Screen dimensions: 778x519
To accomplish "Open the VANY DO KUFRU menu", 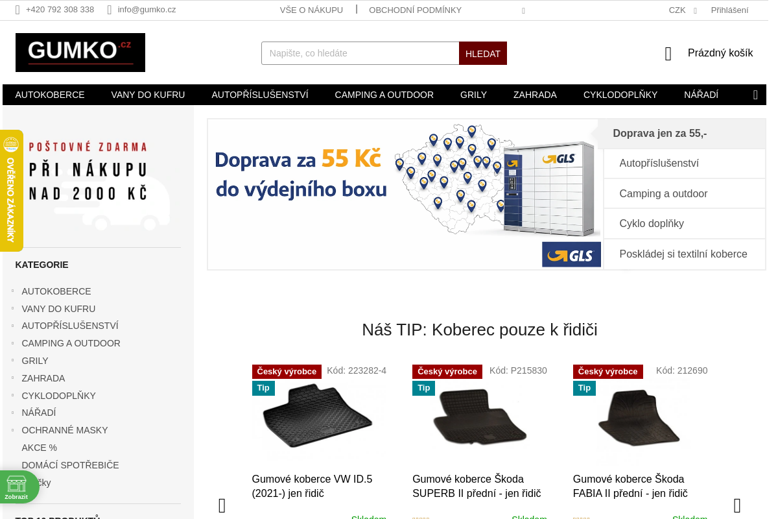I will click(x=148, y=95).
